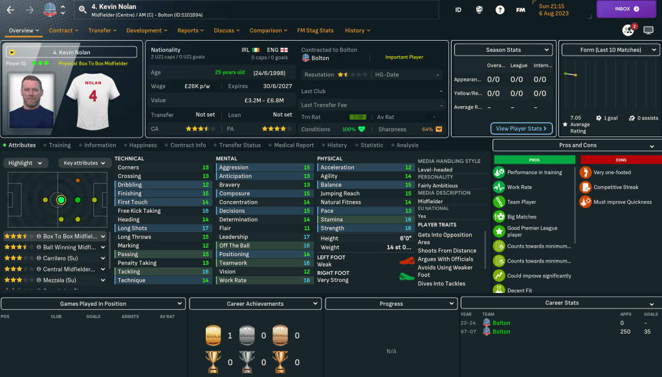Open the purple Inbox button

626,9
